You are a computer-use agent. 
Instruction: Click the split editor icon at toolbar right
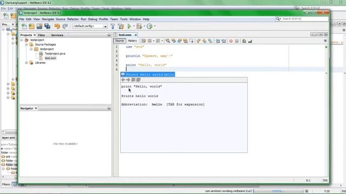325,41
